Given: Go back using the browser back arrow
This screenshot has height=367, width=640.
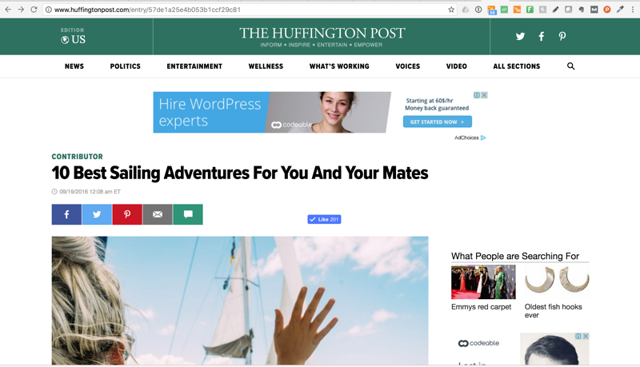Looking at the screenshot, I should [8, 10].
